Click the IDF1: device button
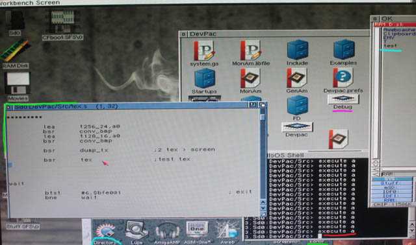Screen dimensions: 416x245 click(392, 196)
